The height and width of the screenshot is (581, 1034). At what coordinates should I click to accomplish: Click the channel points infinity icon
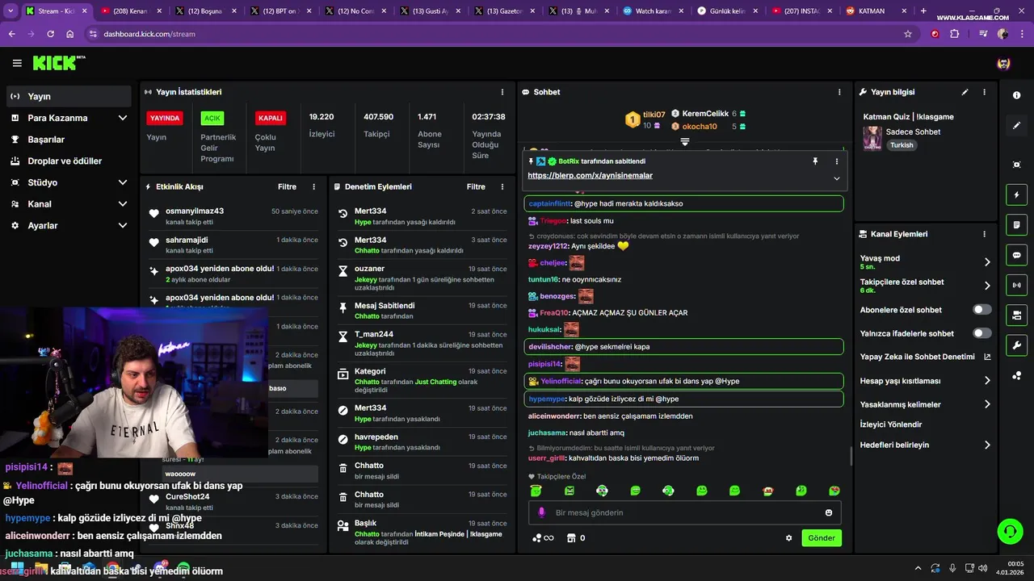click(543, 538)
